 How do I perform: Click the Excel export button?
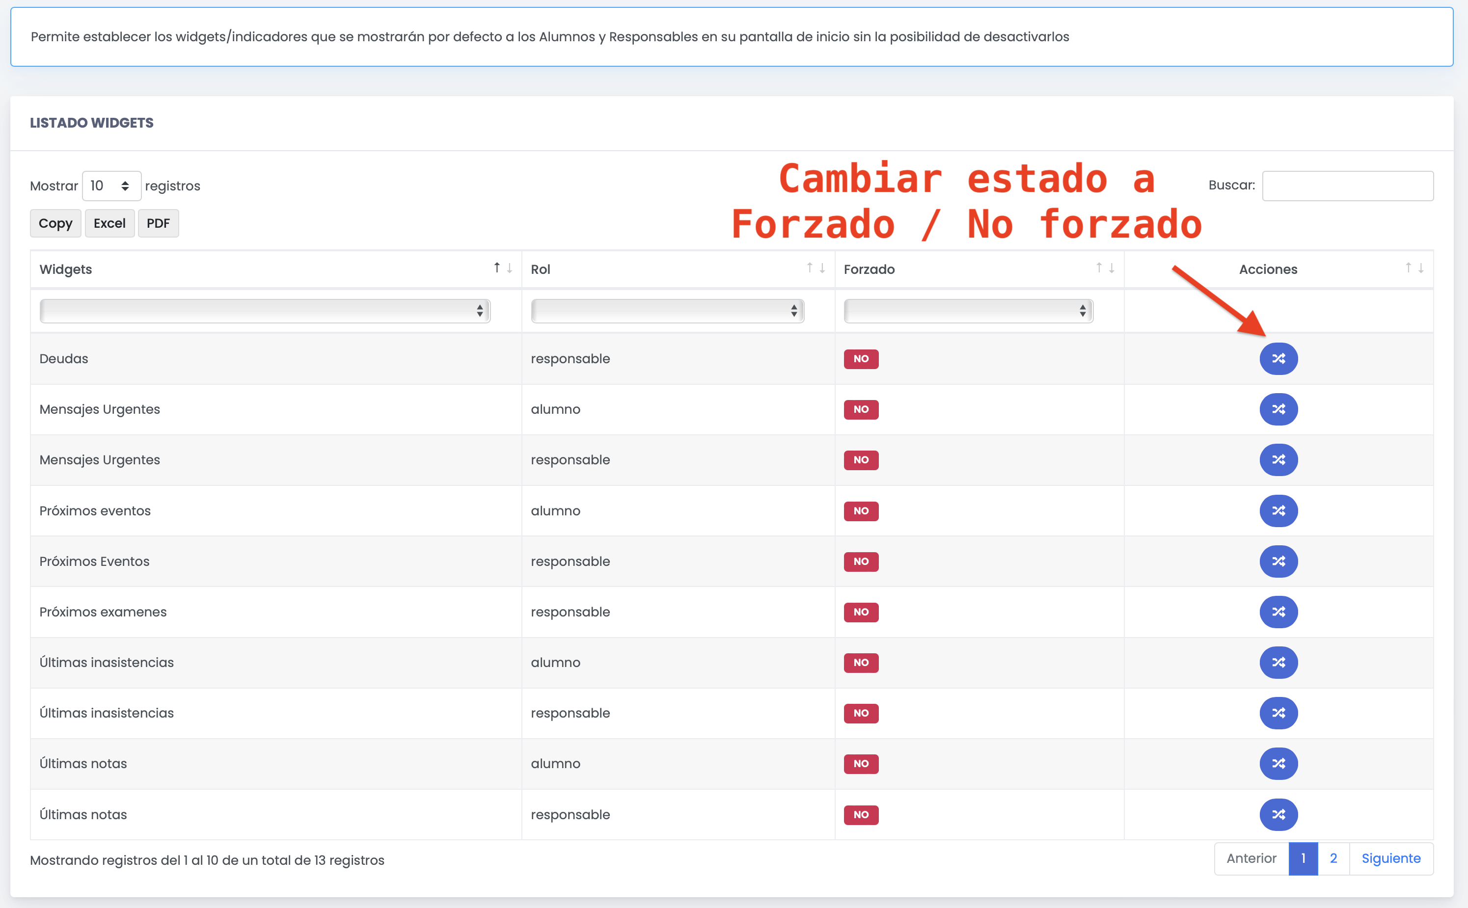tap(109, 223)
